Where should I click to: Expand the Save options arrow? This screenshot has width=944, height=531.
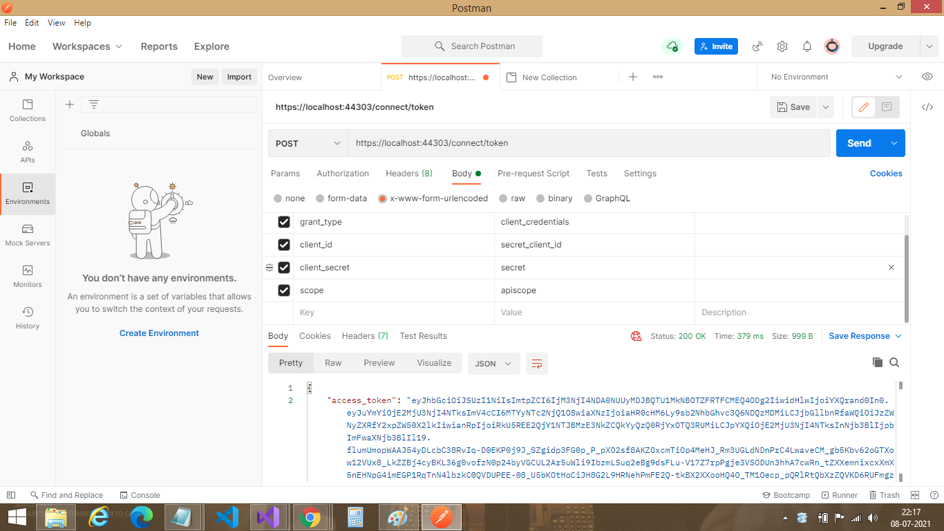[x=825, y=107]
